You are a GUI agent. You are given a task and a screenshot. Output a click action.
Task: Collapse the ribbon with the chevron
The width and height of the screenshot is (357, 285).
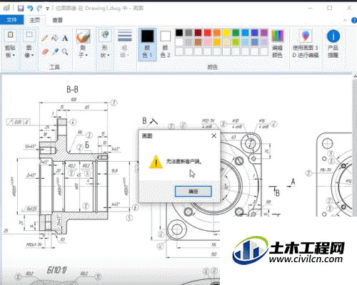[x=345, y=21]
